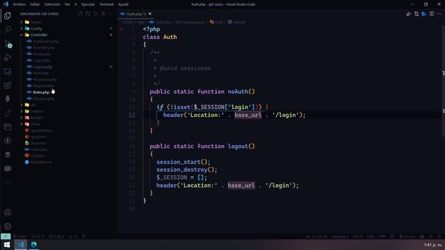Viewport: 445px width, 250px height.
Task: Click New Folder icon in Explorer header
Action: (88, 14)
